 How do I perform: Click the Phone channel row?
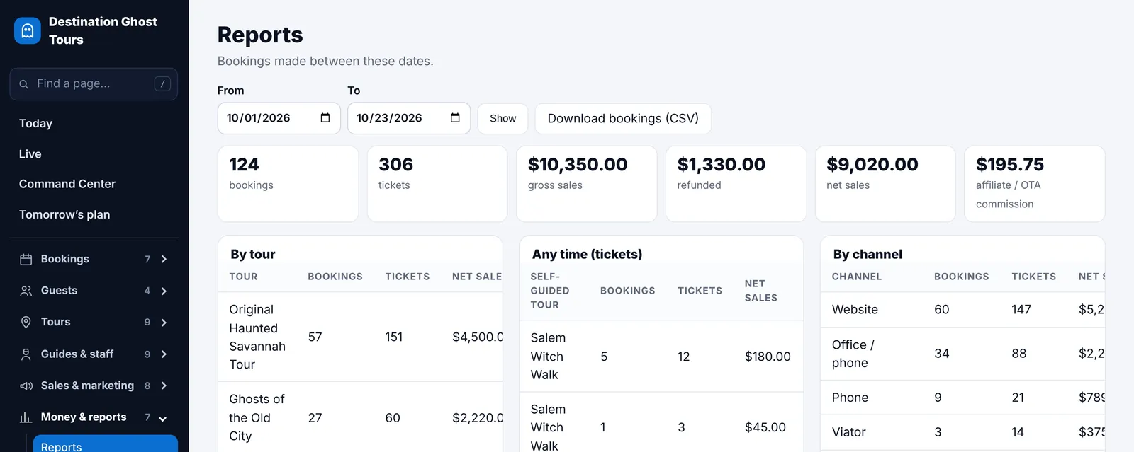click(962, 398)
